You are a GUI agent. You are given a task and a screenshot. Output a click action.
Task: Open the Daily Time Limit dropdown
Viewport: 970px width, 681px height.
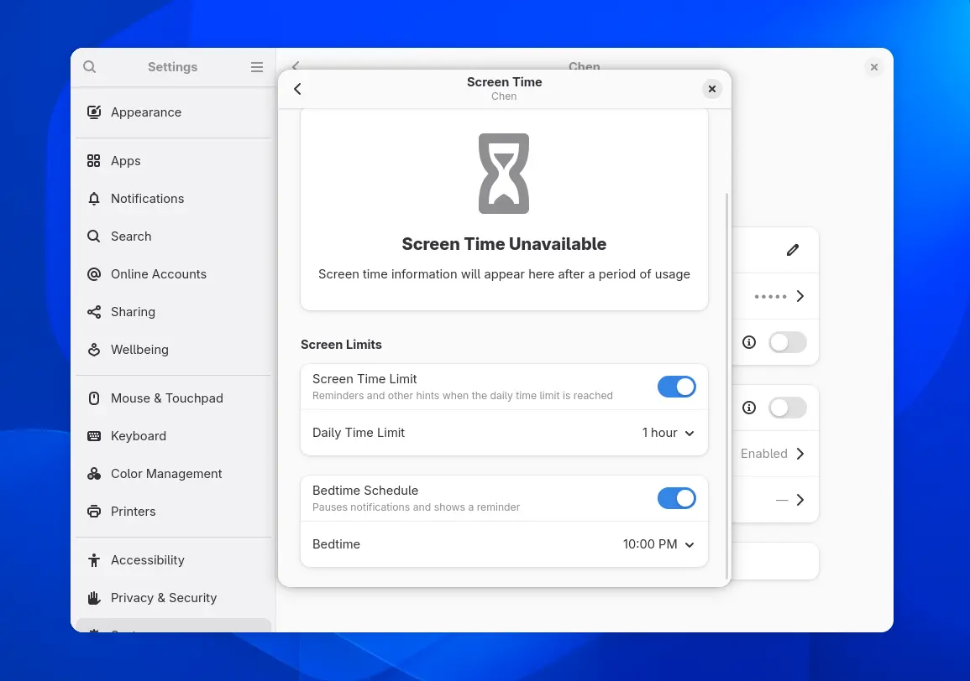tap(668, 433)
